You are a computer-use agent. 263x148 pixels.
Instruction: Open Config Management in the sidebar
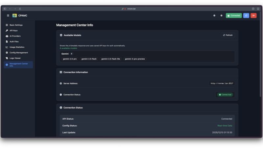[x=18, y=53]
